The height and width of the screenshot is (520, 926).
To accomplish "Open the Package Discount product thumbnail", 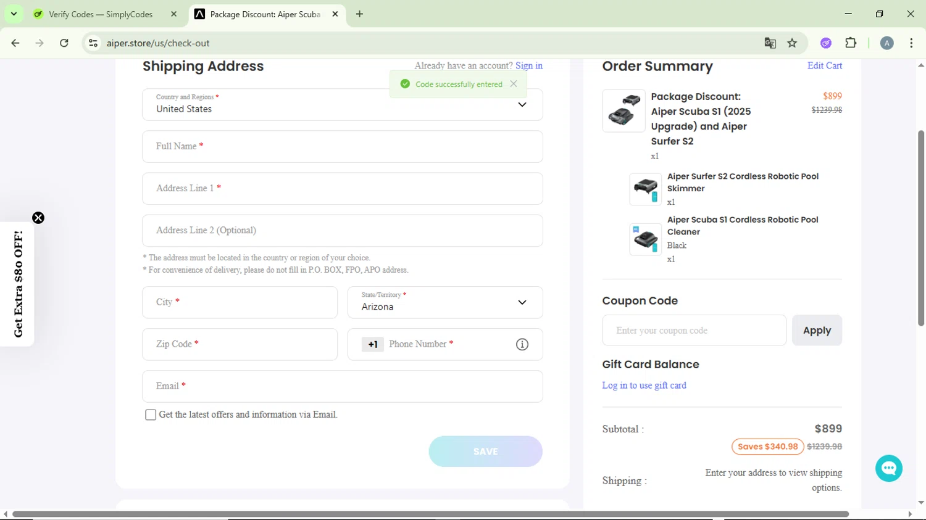I will click(x=624, y=110).
